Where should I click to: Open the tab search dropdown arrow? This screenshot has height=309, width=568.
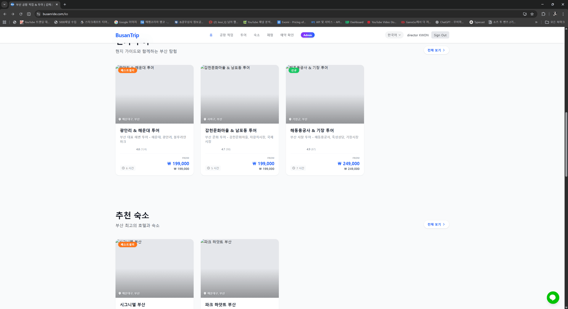pos(4,4)
